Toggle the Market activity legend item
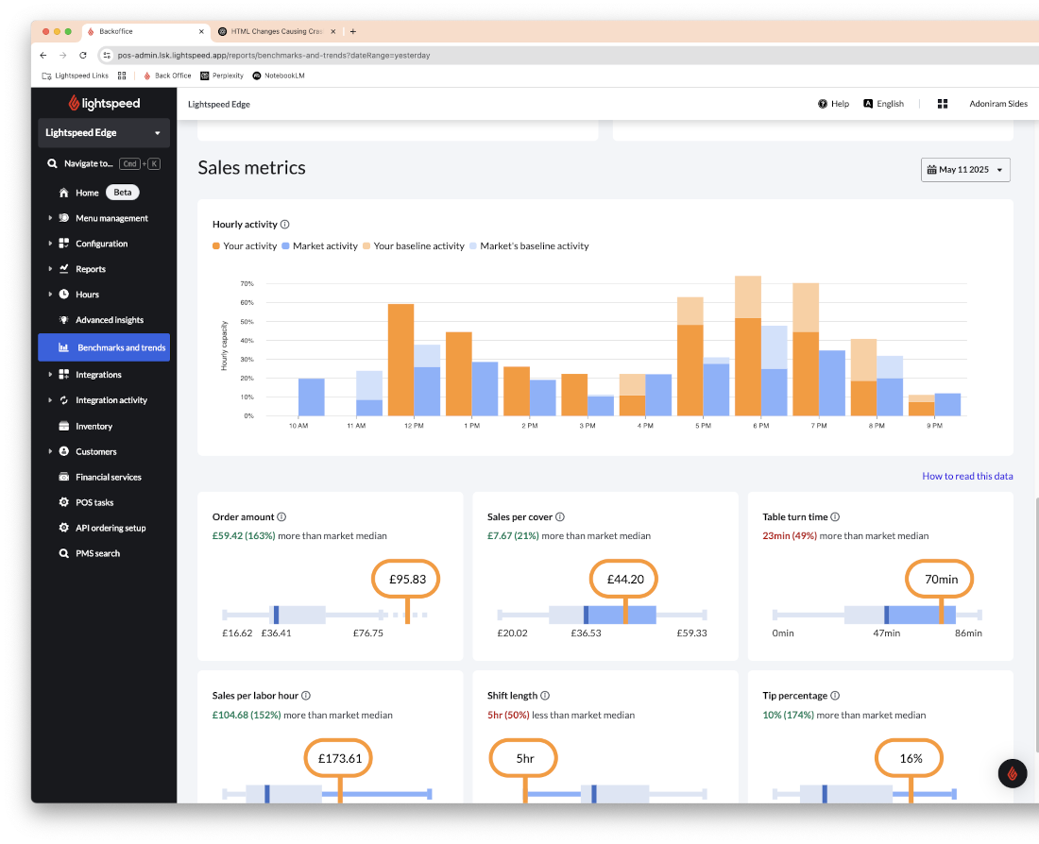Viewport: 1039px width, 844px height. click(319, 245)
